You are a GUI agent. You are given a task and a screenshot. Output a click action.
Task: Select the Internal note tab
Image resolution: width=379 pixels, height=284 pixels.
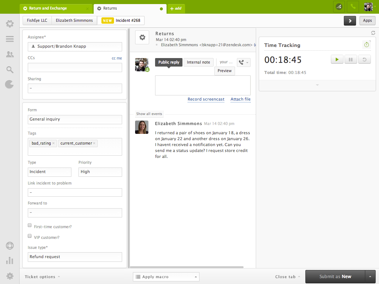[198, 62]
